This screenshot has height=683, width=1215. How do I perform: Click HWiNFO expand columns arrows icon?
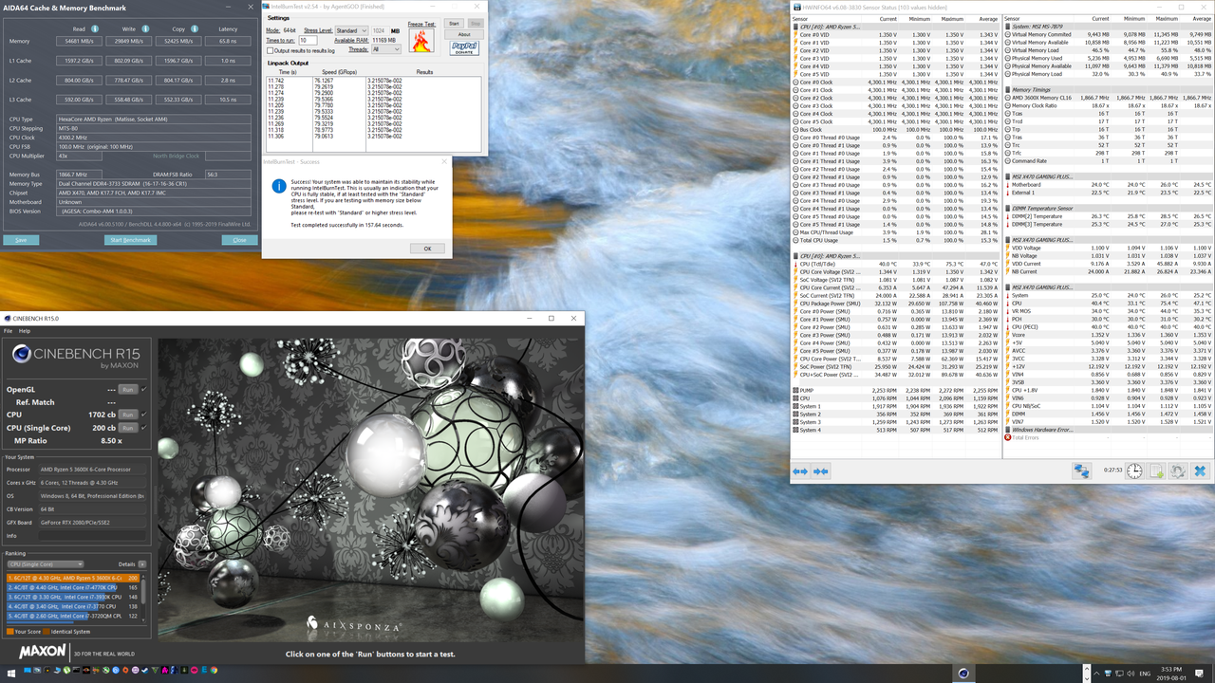coord(799,471)
